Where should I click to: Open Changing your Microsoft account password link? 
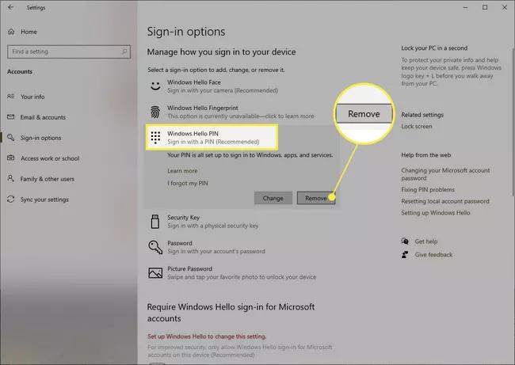pos(445,174)
